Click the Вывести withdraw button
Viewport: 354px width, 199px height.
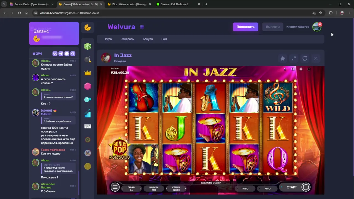(x=273, y=27)
